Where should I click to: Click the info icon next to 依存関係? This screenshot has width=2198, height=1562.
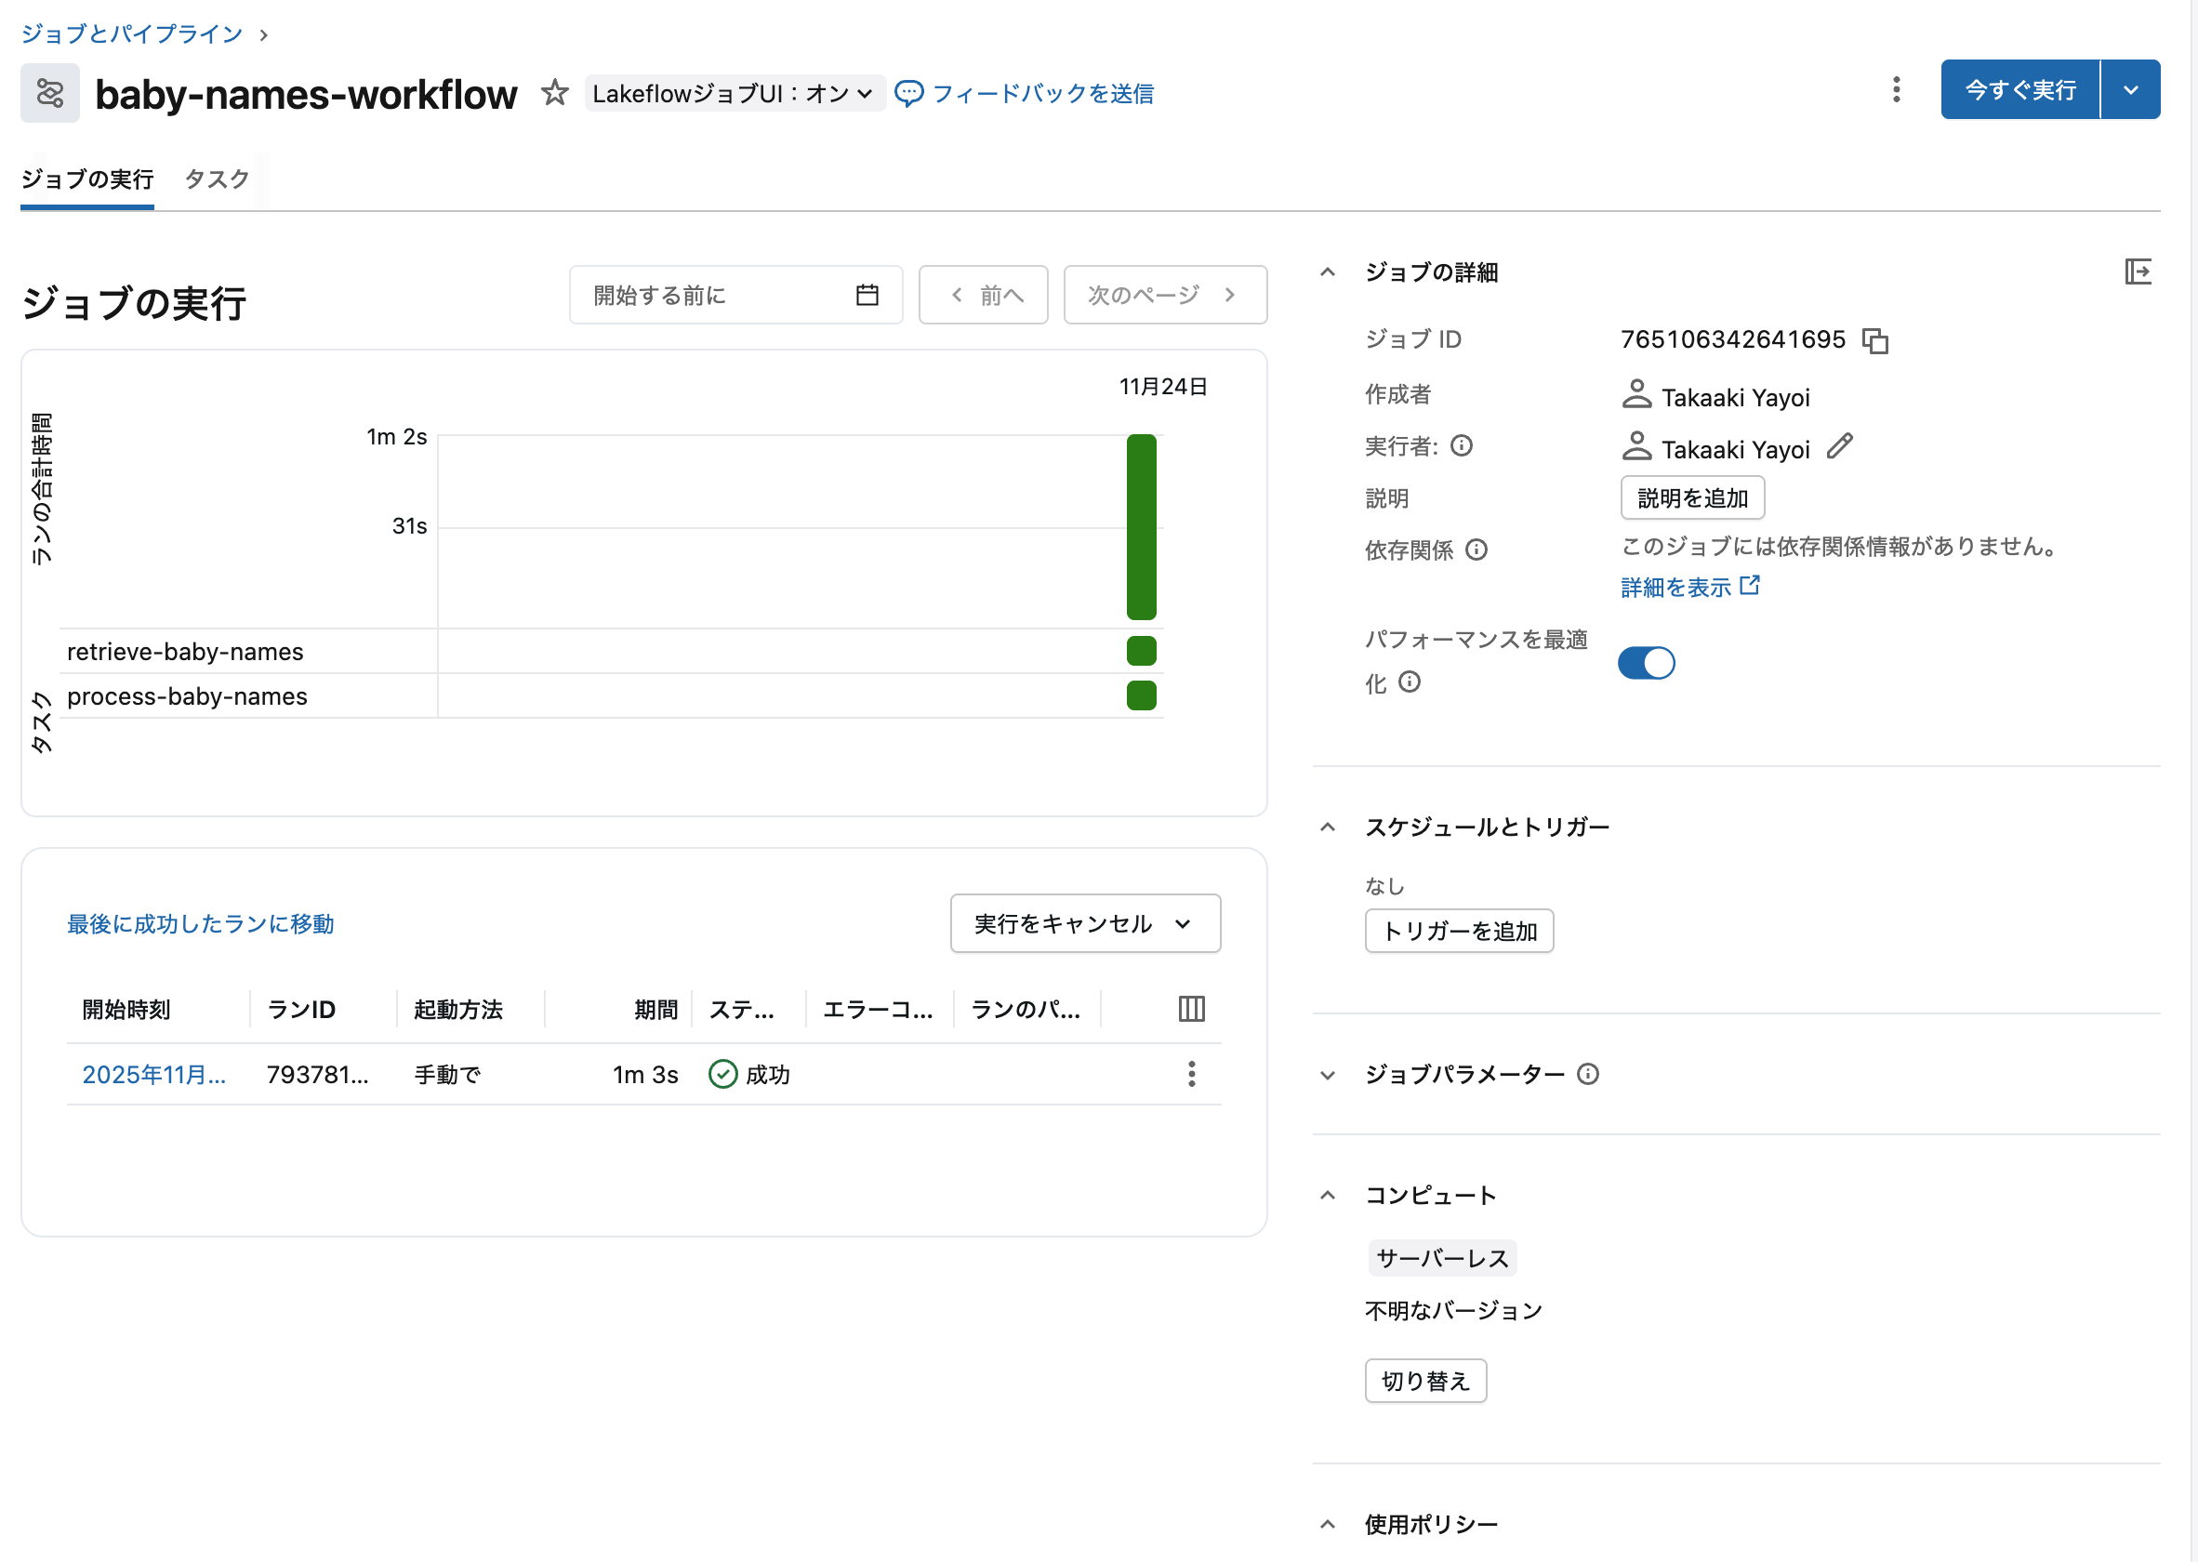(1477, 549)
